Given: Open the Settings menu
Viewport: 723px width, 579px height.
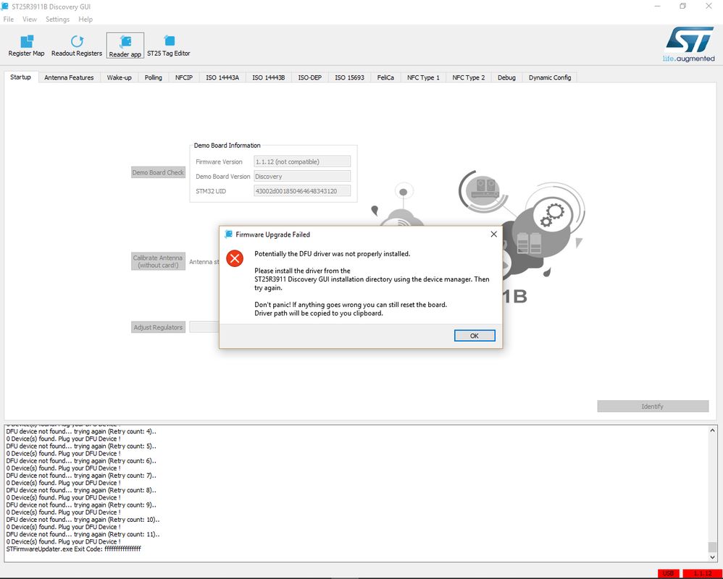Looking at the screenshot, I should pos(58,20).
